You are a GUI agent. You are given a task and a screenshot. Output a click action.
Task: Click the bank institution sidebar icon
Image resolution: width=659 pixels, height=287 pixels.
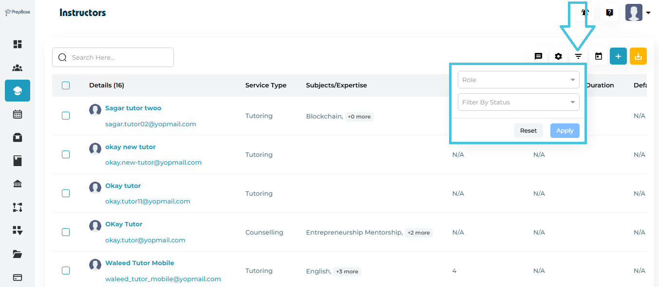tap(18, 184)
